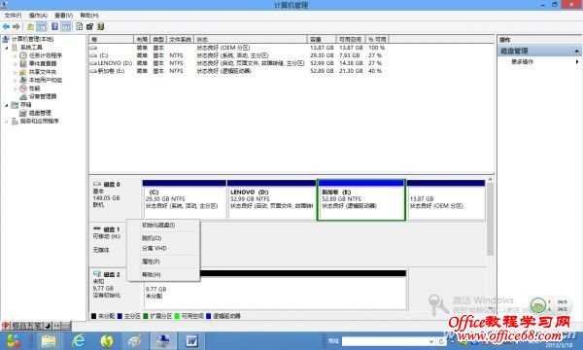Toggle the show/hide console tree toolbar icon
583x350 pixels.
click(x=41, y=27)
